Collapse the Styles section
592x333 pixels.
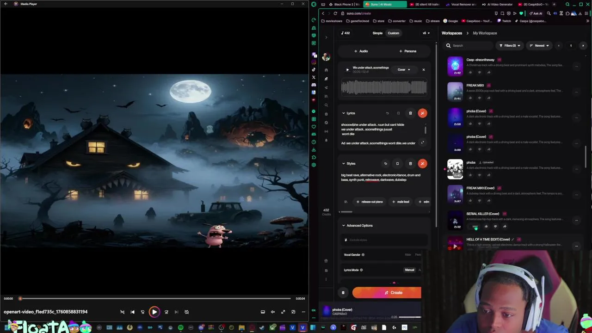pos(344,163)
